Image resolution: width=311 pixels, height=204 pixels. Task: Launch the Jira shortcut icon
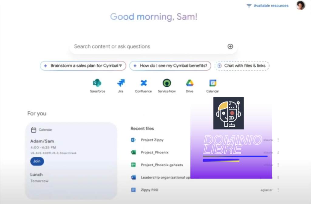tap(121, 83)
